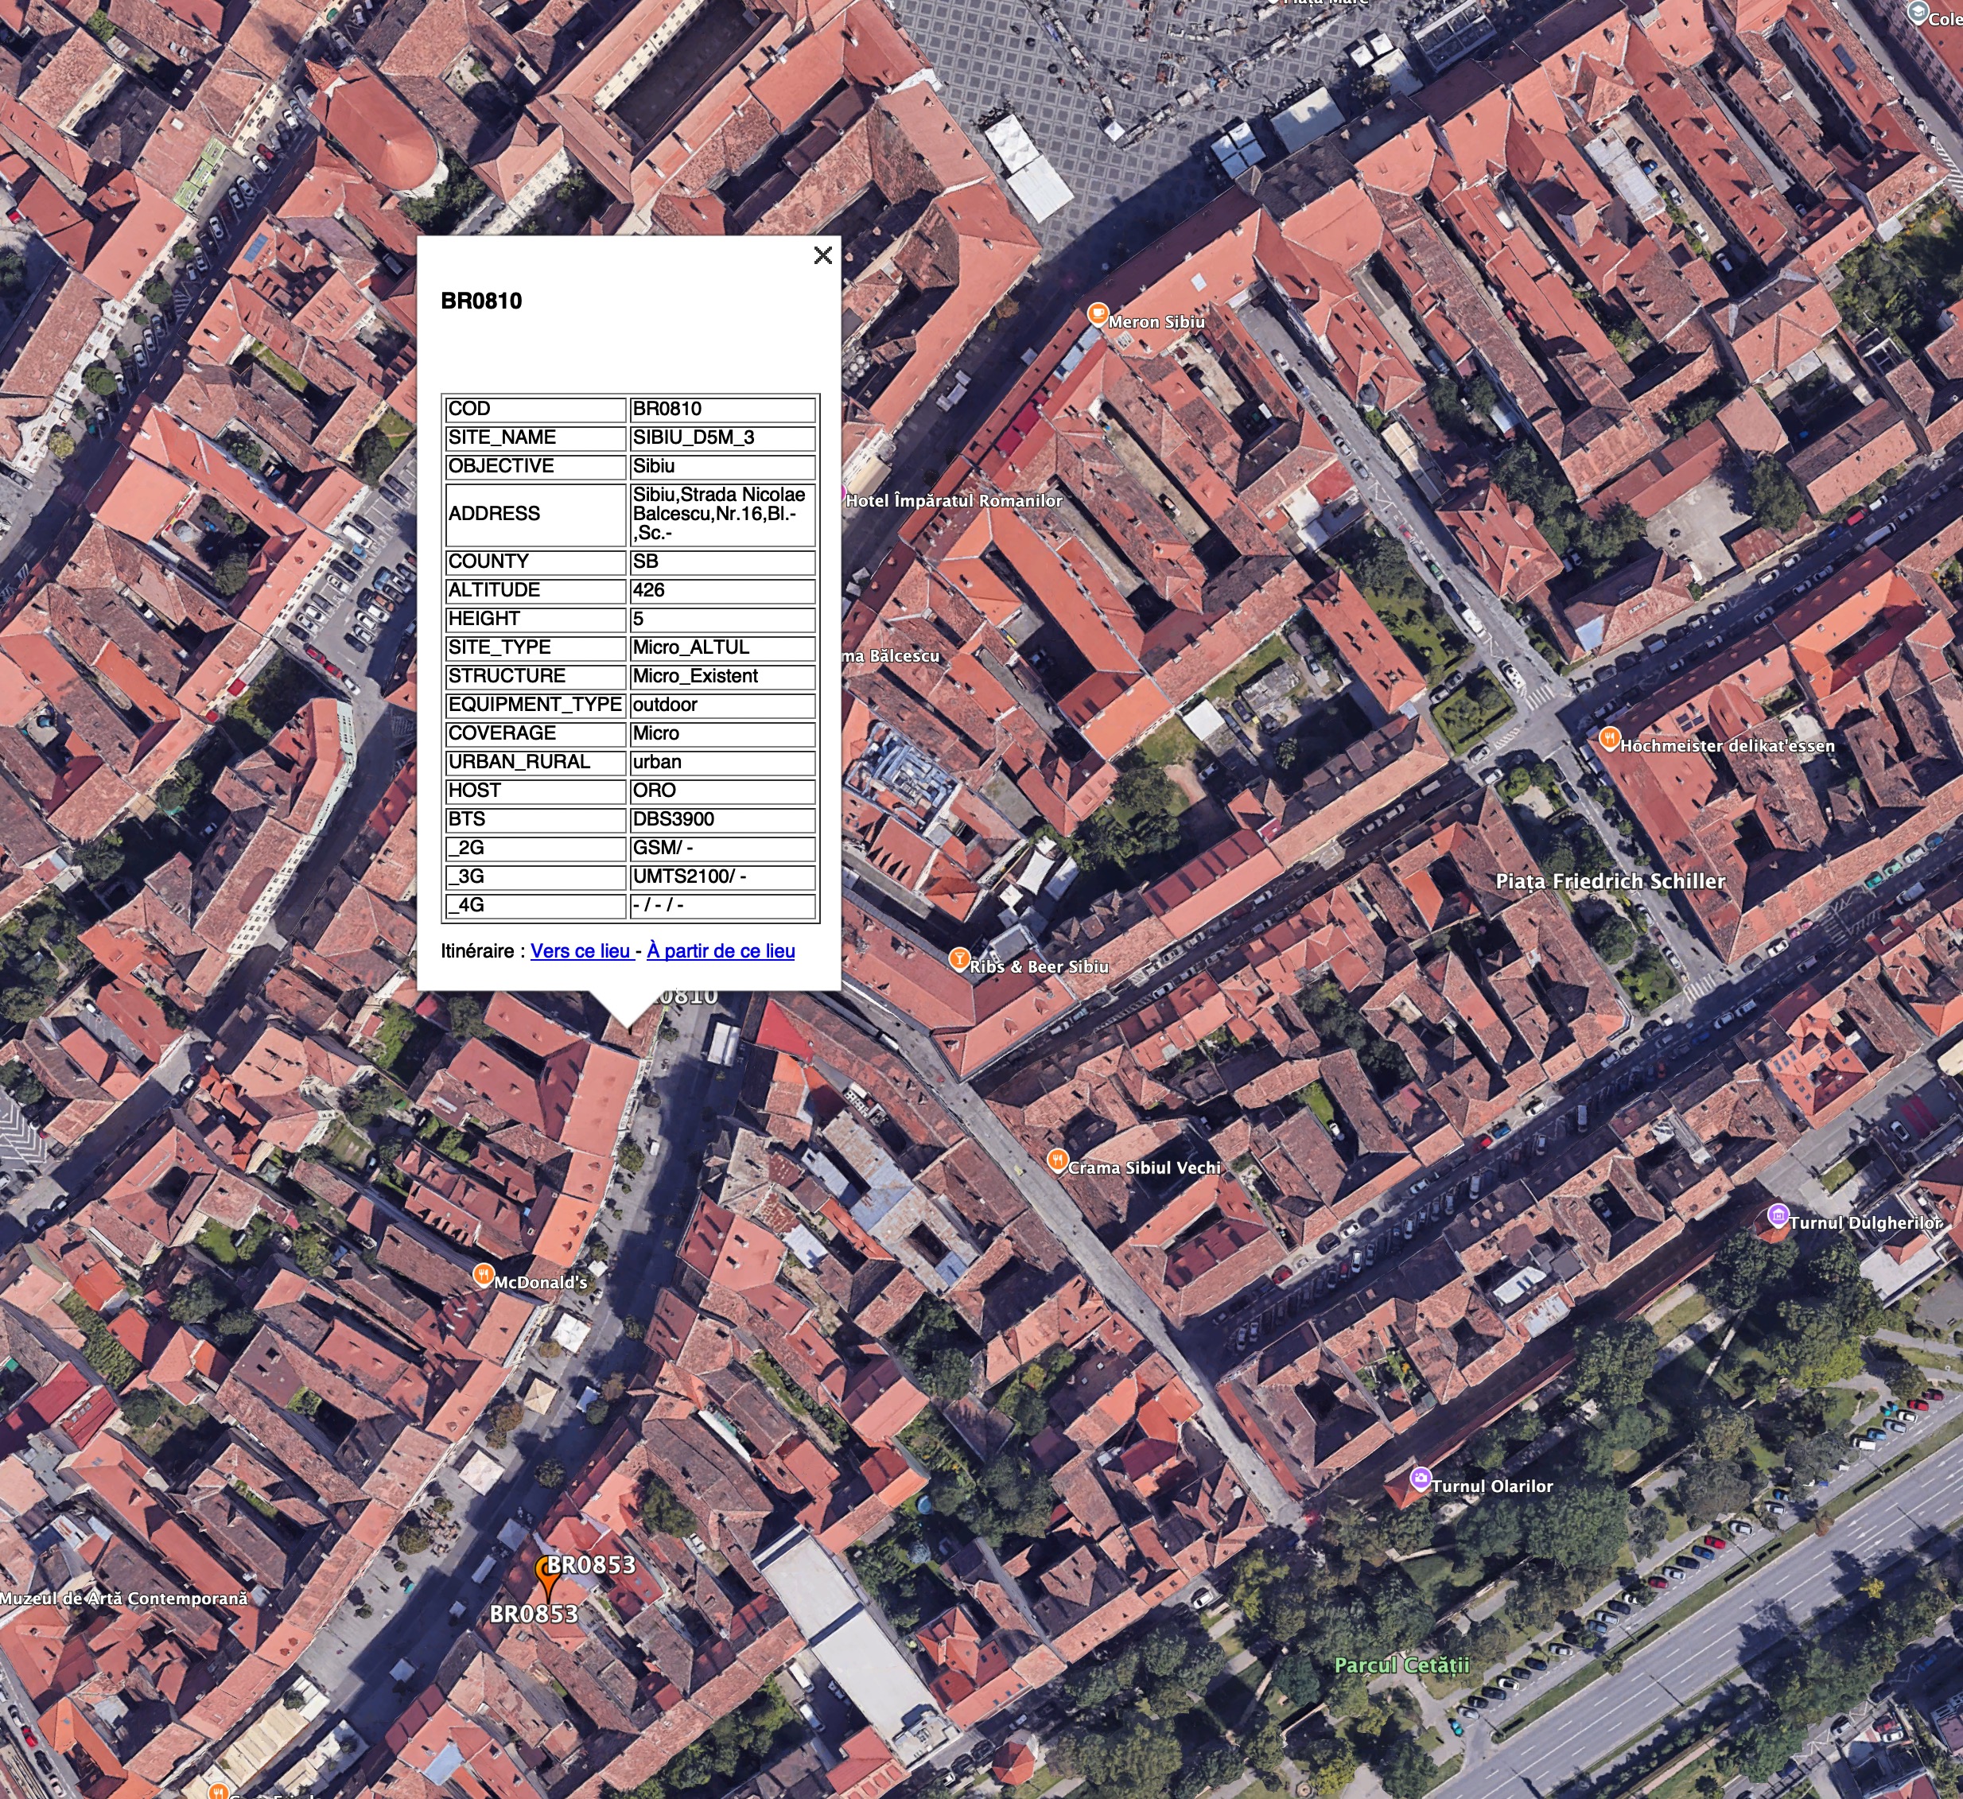Close the BR0810 info balloon
This screenshot has height=1799, width=1963.
[x=822, y=255]
